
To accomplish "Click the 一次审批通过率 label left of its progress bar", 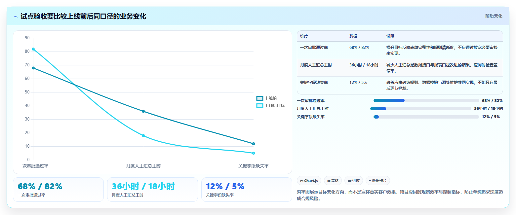I will coord(311,100).
